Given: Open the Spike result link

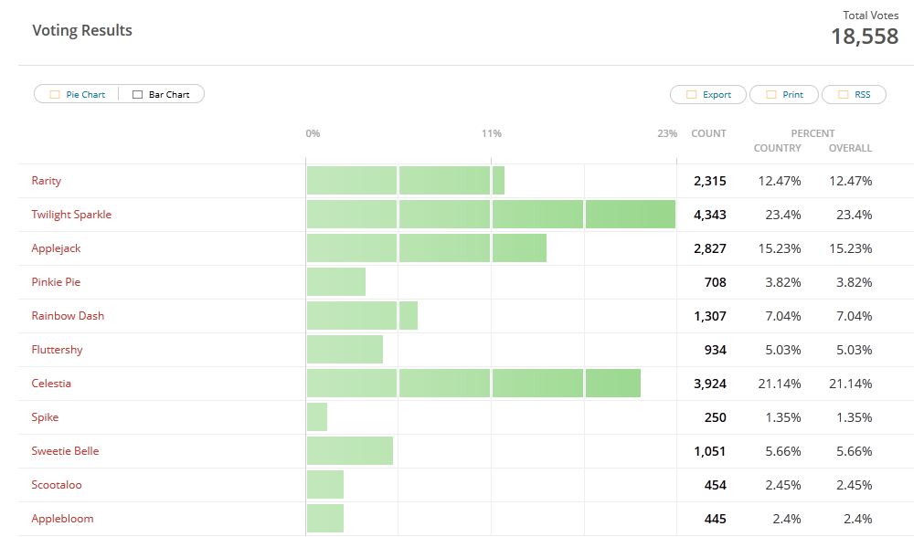Looking at the screenshot, I should [45, 416].
